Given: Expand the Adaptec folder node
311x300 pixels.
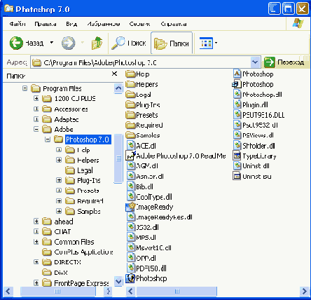Looking at the screenshot, I should click(36, 119).
